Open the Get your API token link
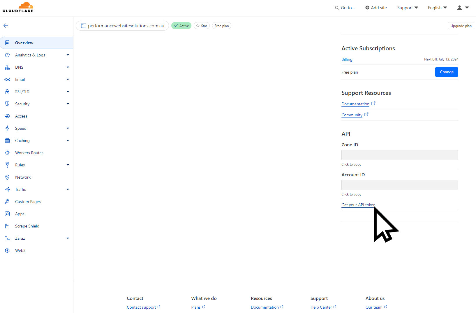 (358, 205)
